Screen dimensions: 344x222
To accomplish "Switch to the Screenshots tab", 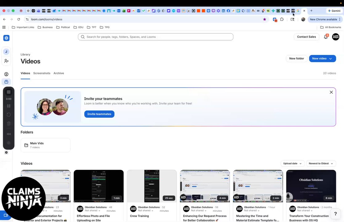I will tap(42, 73).
